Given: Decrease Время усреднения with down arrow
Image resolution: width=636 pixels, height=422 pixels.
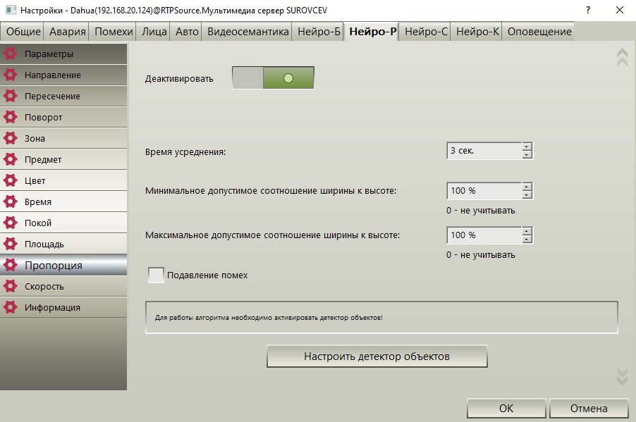Looking at the screenshot, I should click(x=527, y=154).
